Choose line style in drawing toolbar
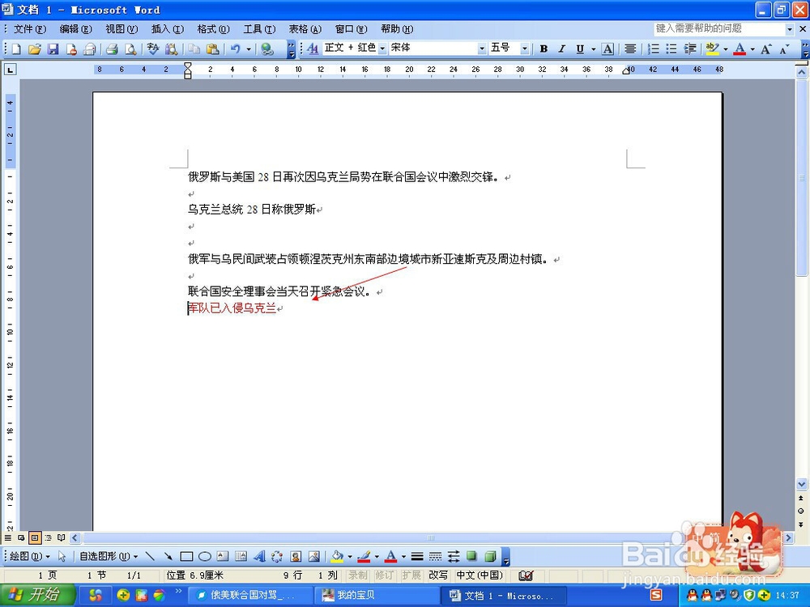Viewport: 810px width, 607px height. click(x=417, y=557)
